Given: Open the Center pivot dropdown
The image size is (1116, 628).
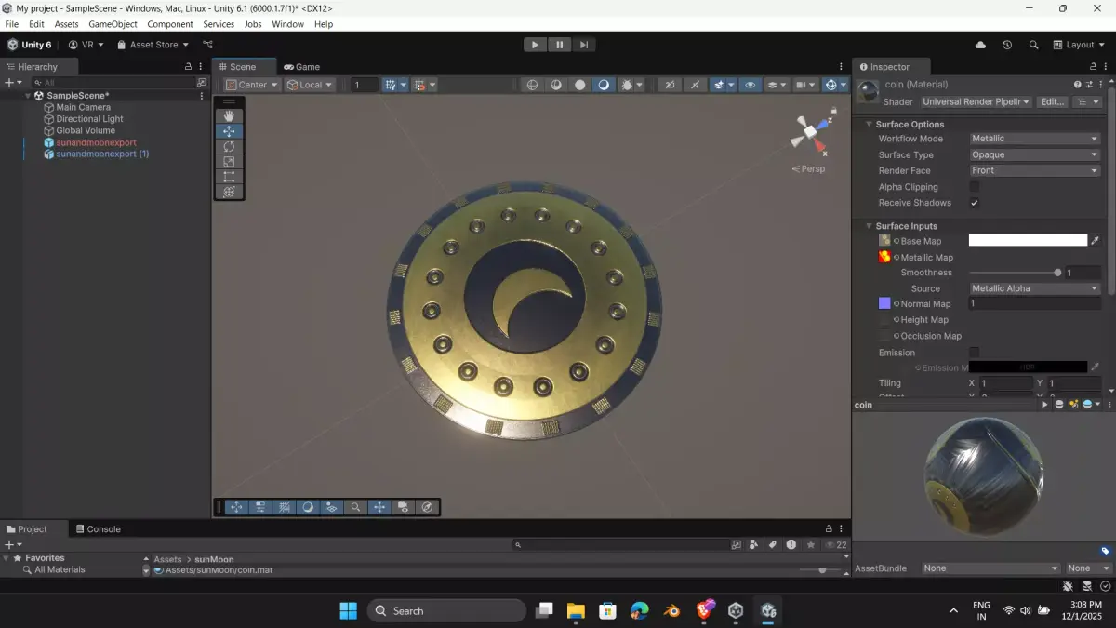Looking at the screenshot, I should tap(252, 85).
